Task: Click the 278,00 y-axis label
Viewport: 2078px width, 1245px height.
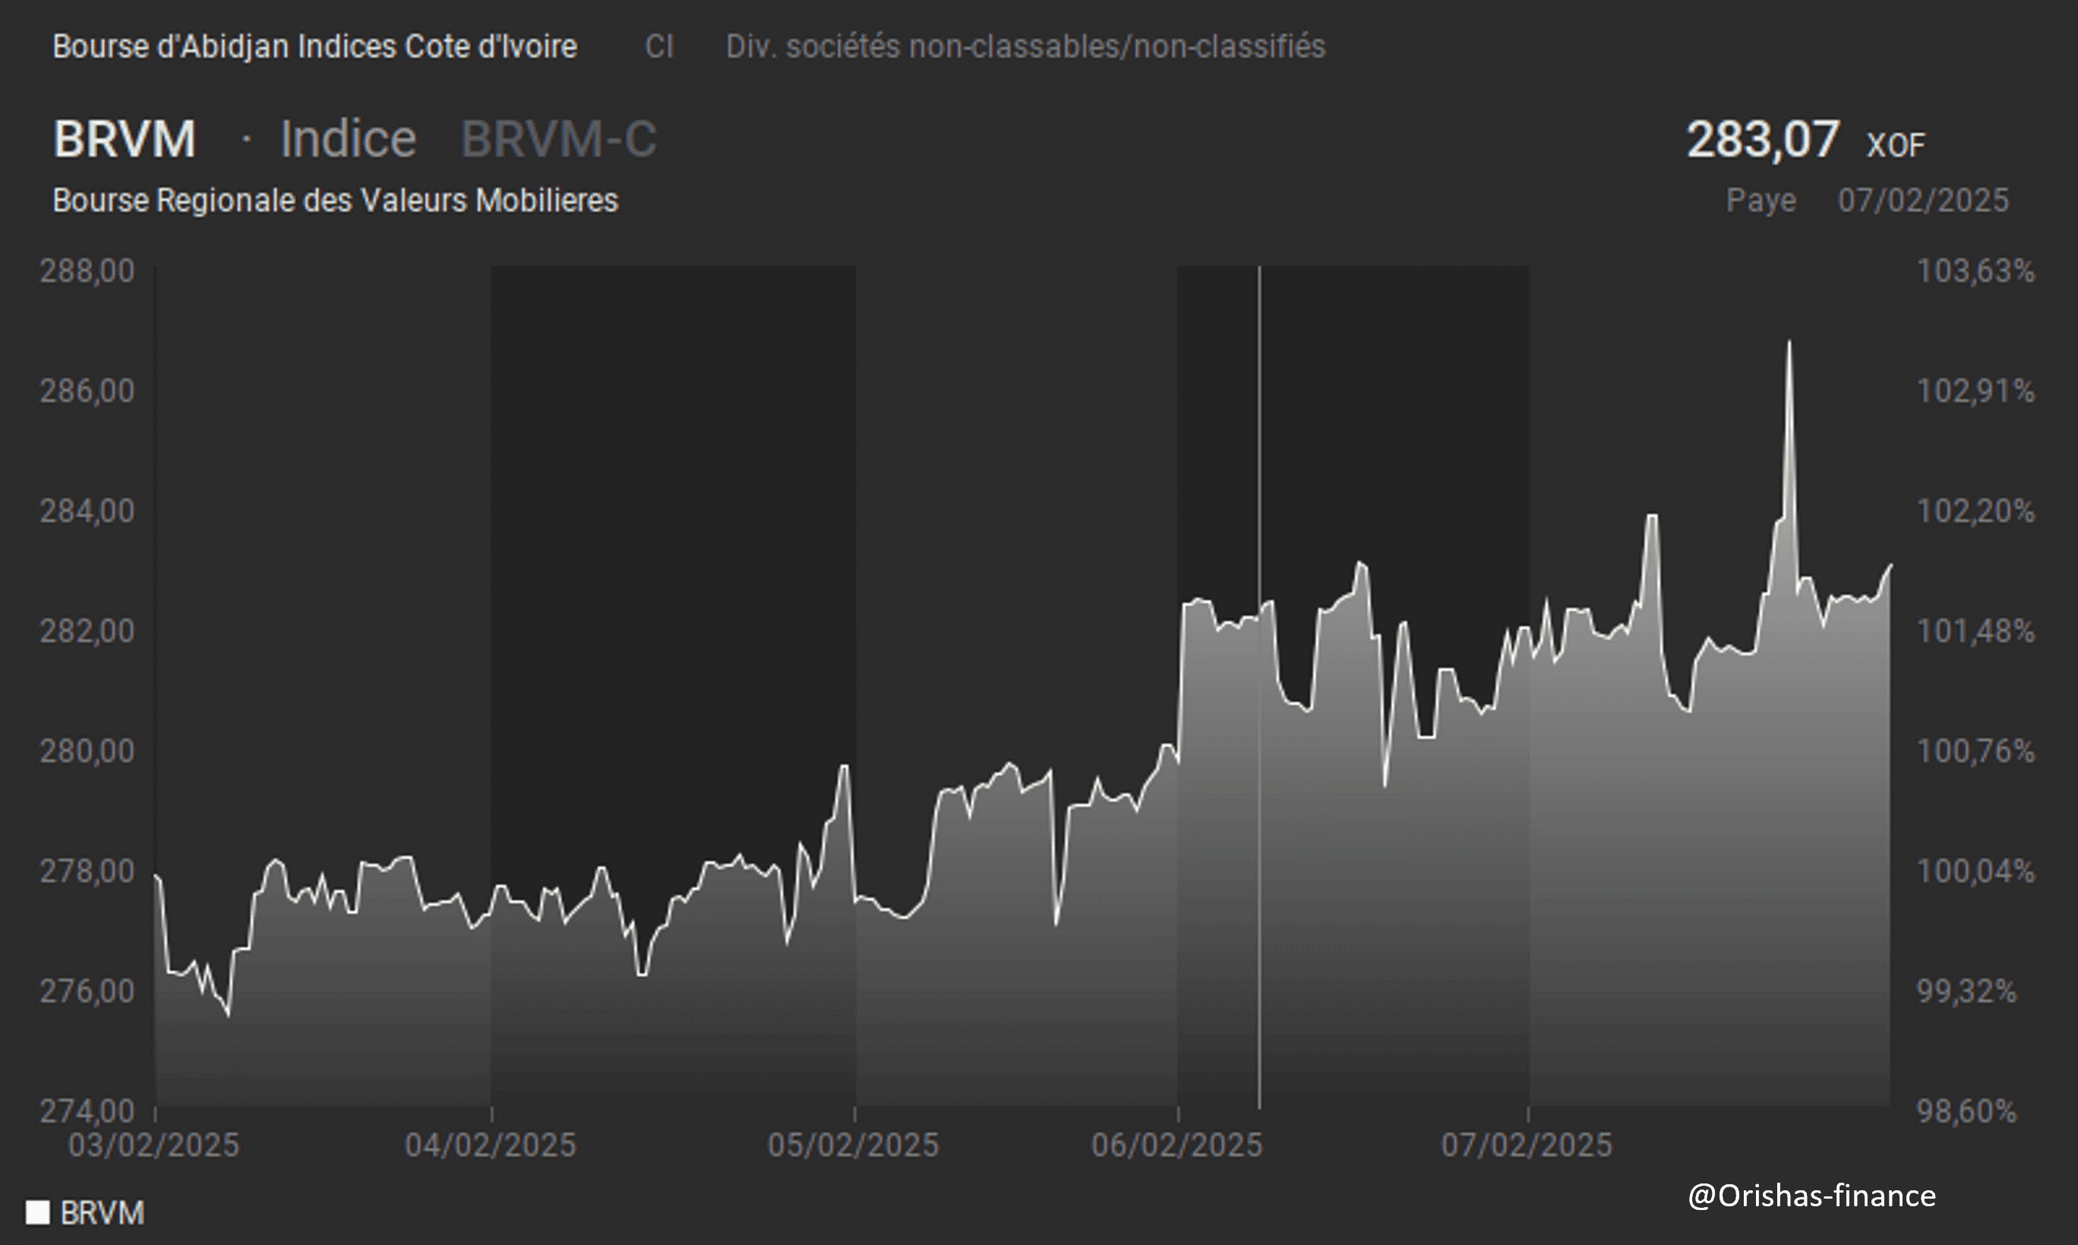Action: (x=87, y=871)
